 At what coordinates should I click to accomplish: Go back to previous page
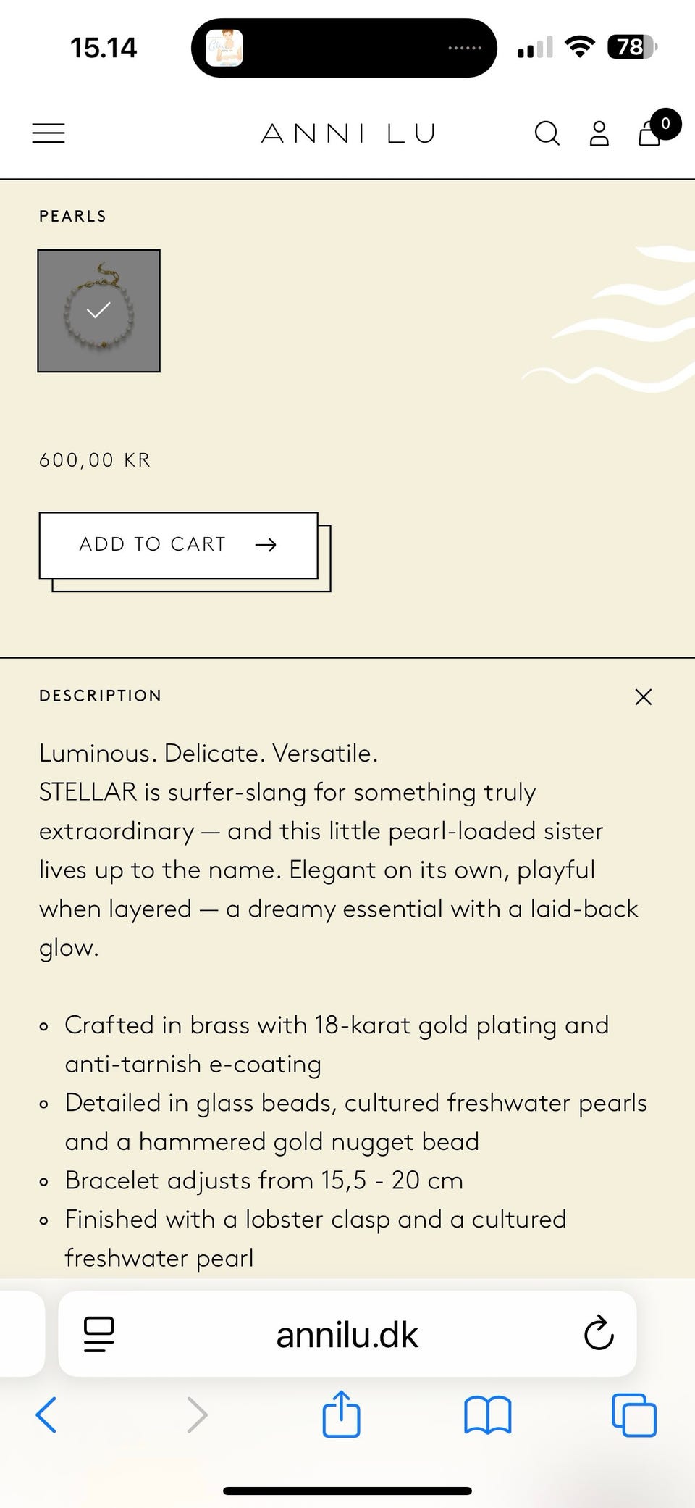click(x=46, y=1415)
